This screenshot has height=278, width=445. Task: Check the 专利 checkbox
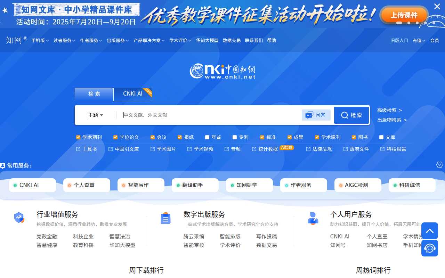(x=235, y=137)
